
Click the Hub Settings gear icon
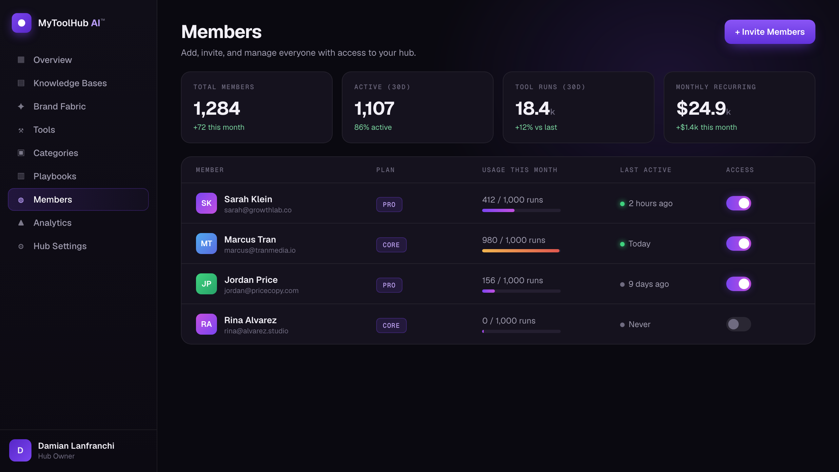[21, 246]
